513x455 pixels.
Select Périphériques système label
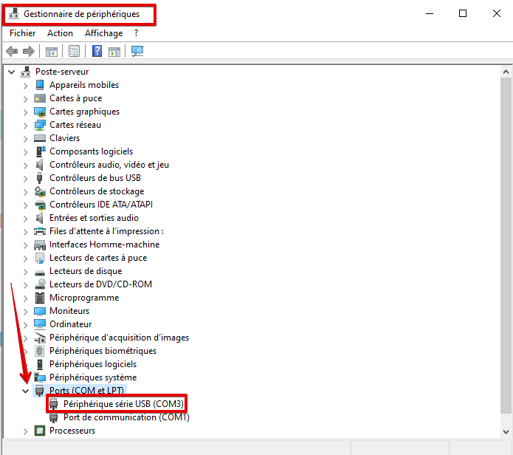93,377
